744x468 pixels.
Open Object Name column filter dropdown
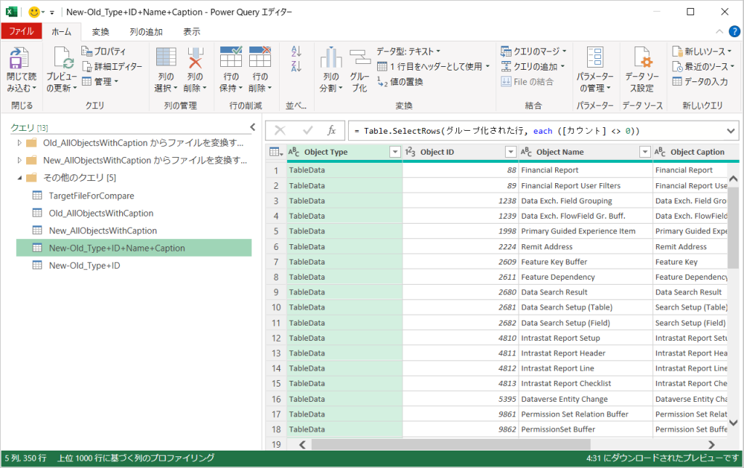click(x=645, y=152)
